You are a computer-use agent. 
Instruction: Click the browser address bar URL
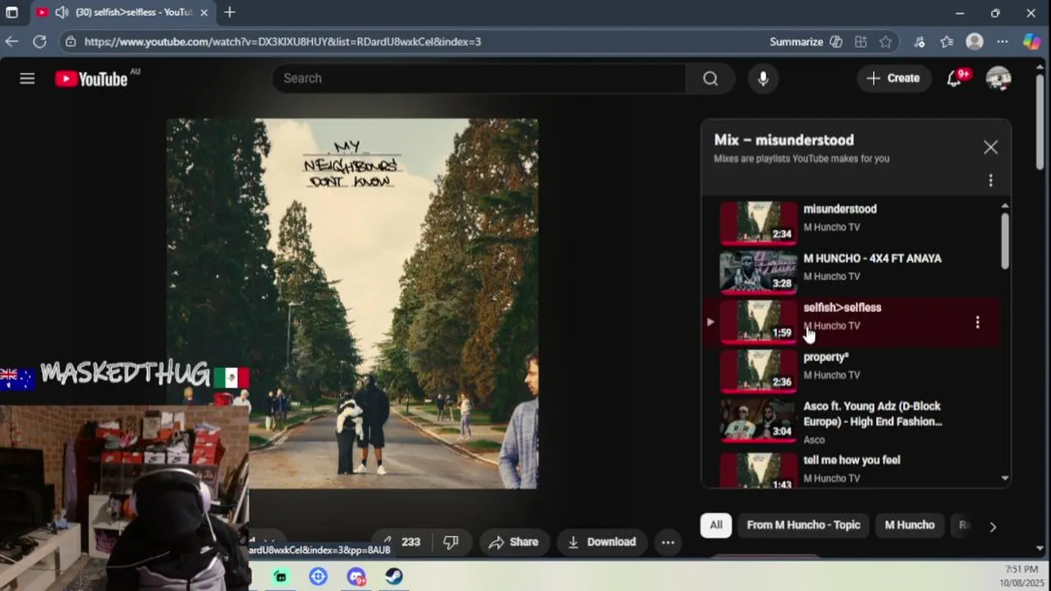tap(282, 41)
